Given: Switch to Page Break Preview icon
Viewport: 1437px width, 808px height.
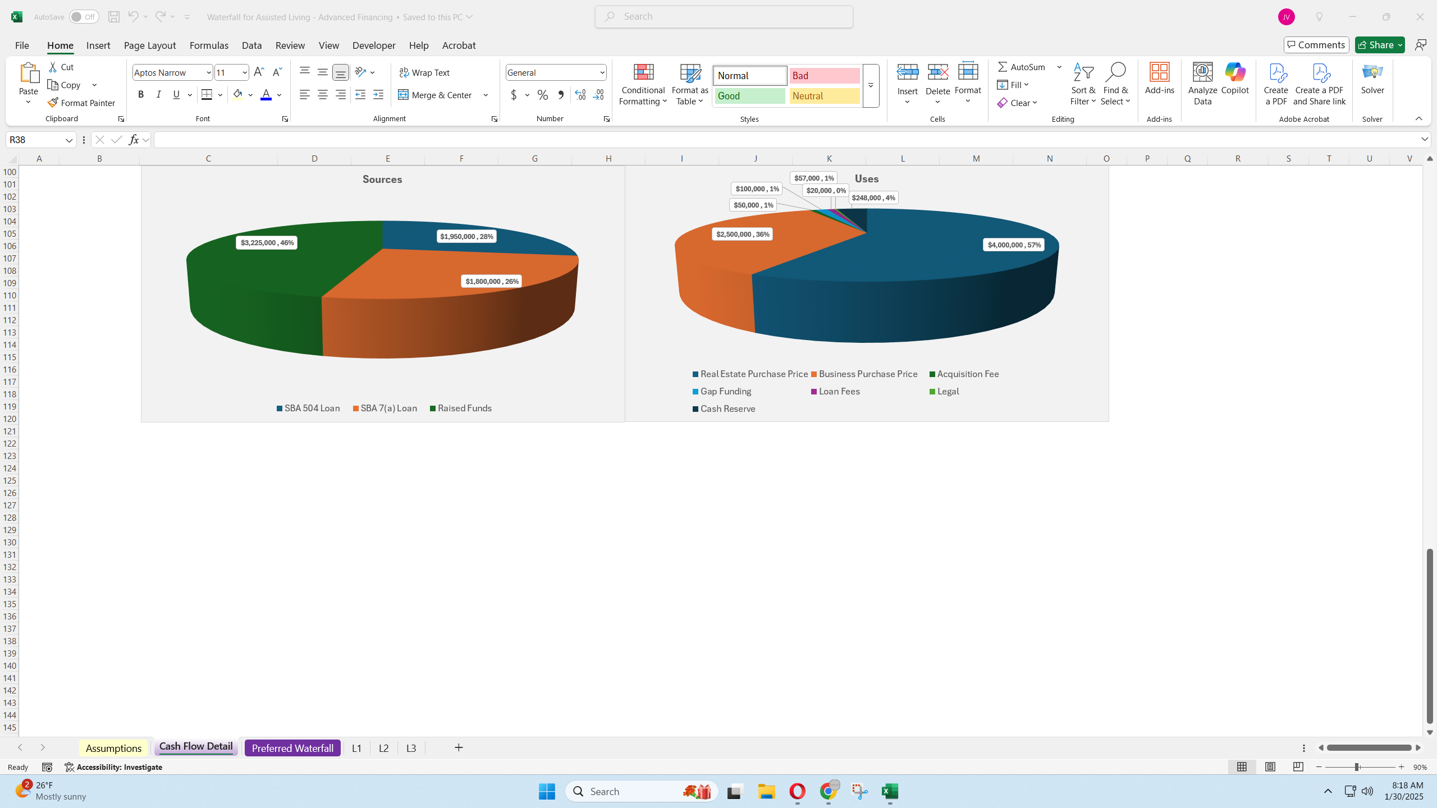Looking at the screenshot, I should 1298,766.
